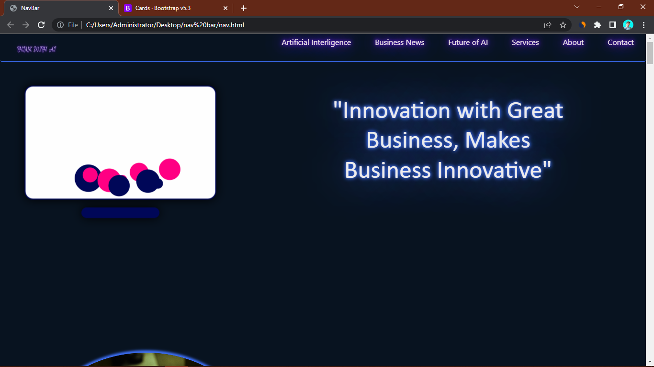This screenshot has height=367, width=654.
Task: Click the white animated bubbles card
Action: (120, 142)
